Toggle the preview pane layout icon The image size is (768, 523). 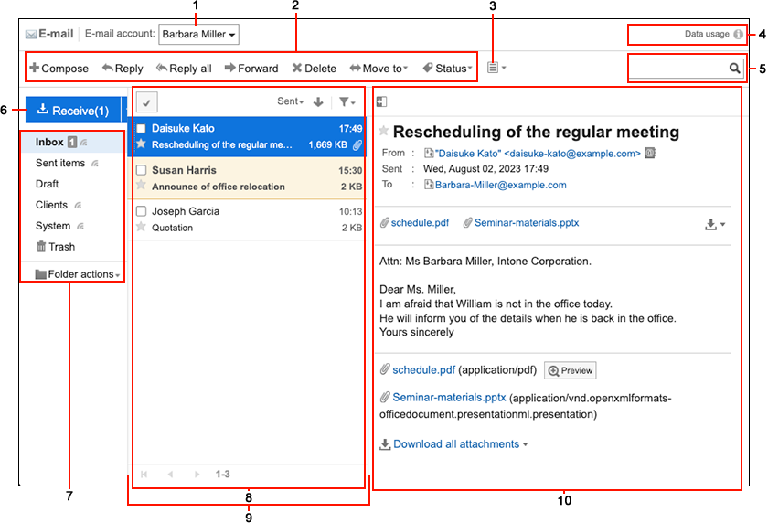[381, 101]
